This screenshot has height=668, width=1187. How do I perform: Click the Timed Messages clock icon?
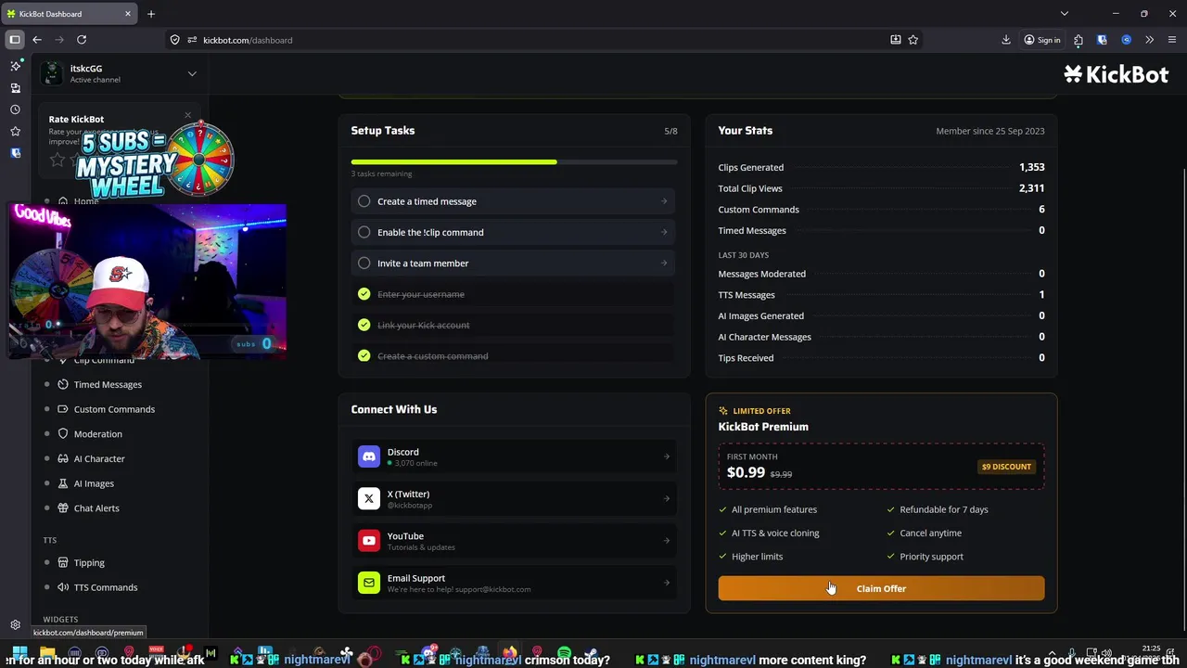(x=63, y=384)
